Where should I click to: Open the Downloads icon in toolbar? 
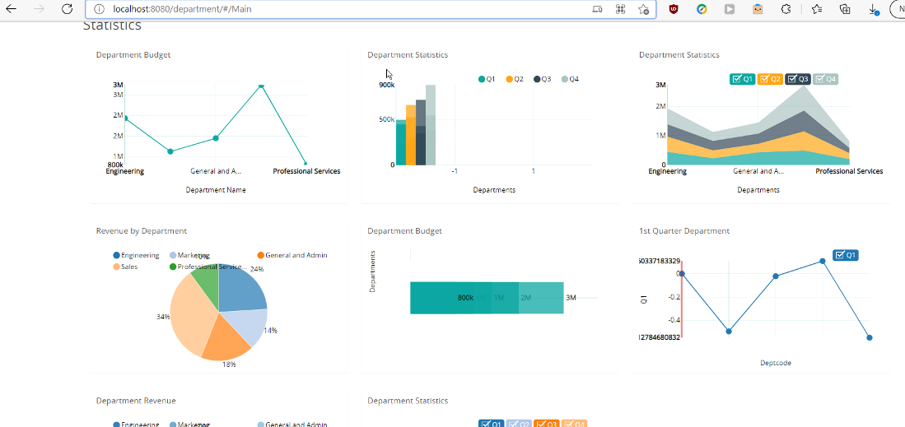click(873, 9)
